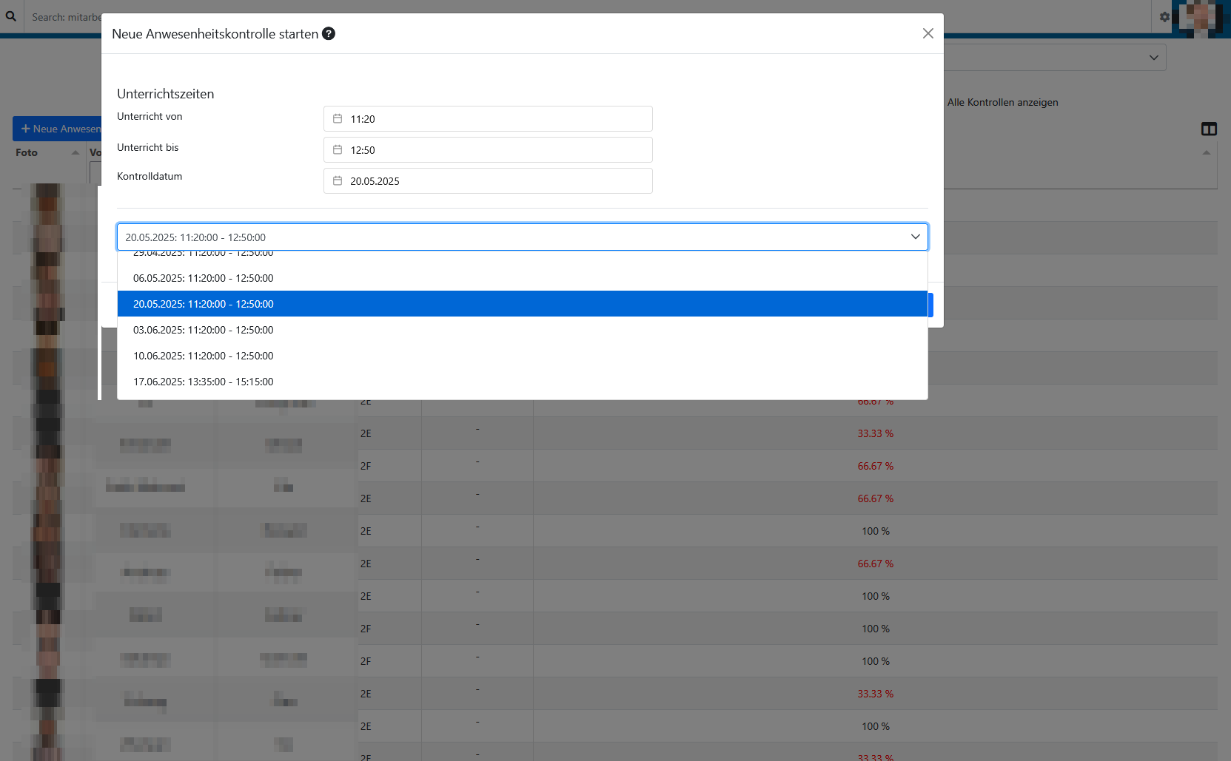The height and width of the screenshot is (761, 1231).
Task: Click calendar icon in Kontrolldatum field
Action: coord(338,181)
